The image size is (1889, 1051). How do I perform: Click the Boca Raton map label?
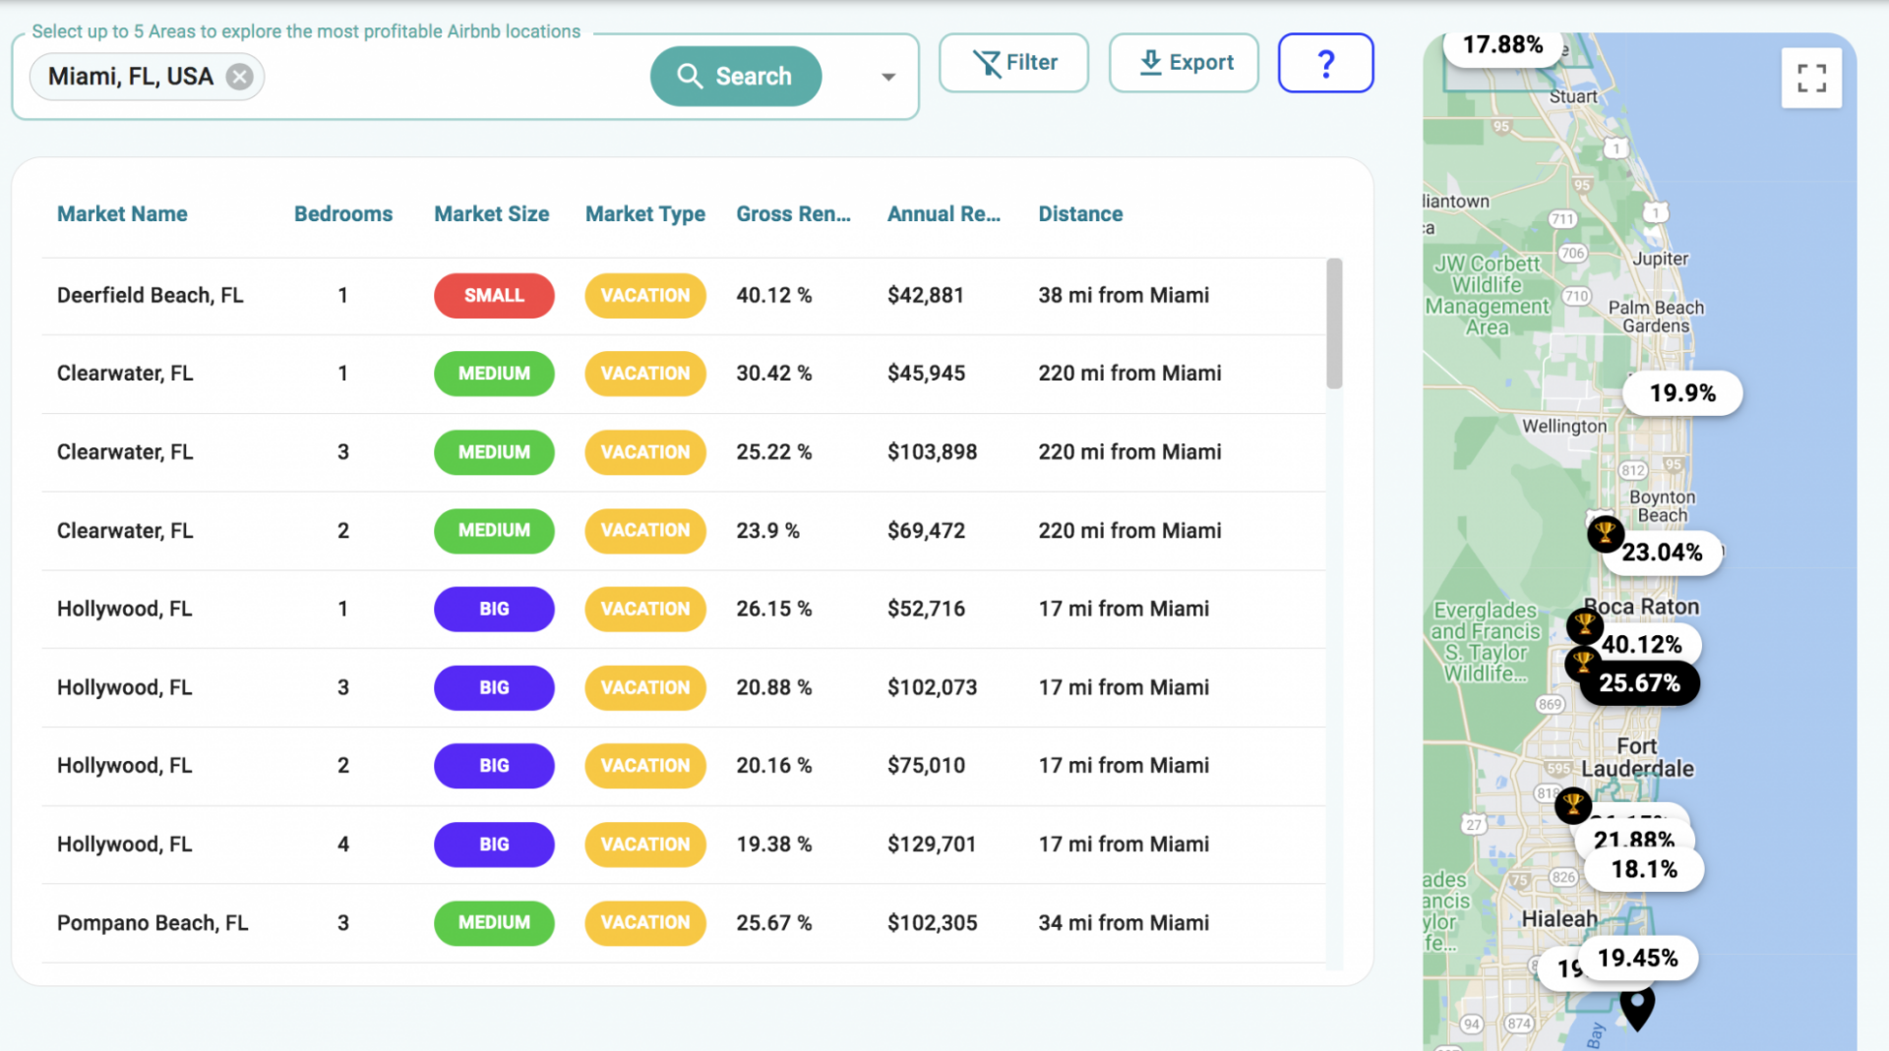tap(1643, 607)
